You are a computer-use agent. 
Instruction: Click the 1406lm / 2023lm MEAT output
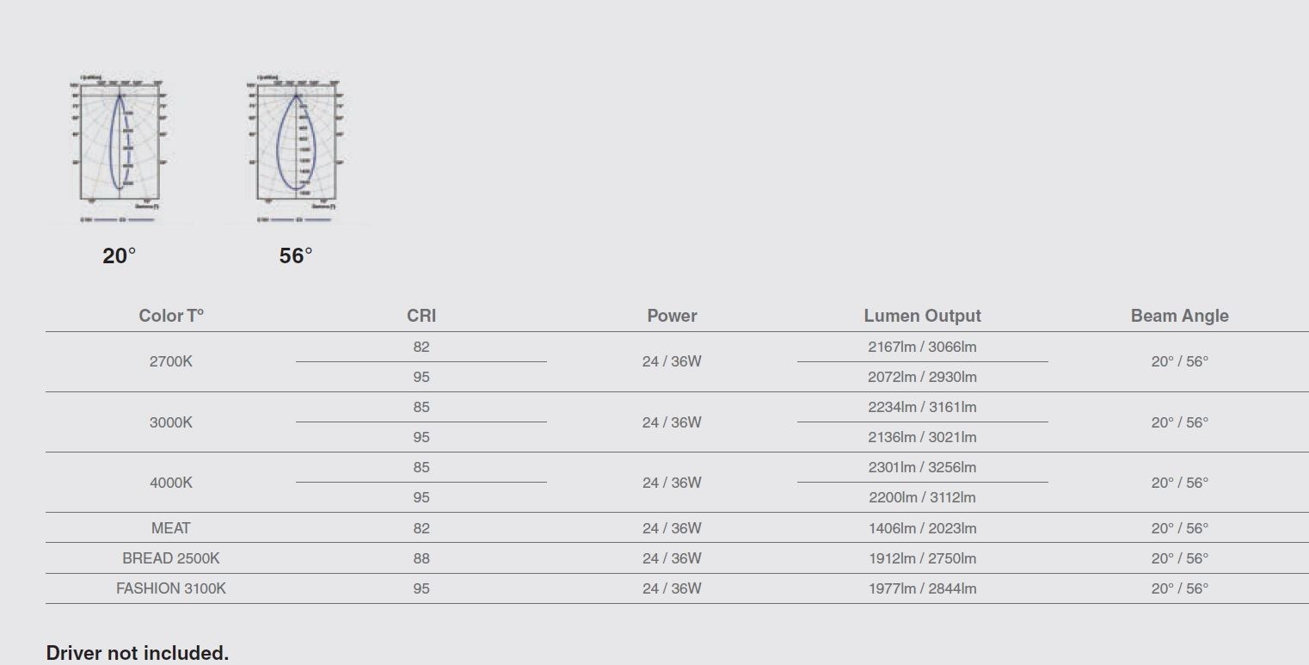click(922, 528)
